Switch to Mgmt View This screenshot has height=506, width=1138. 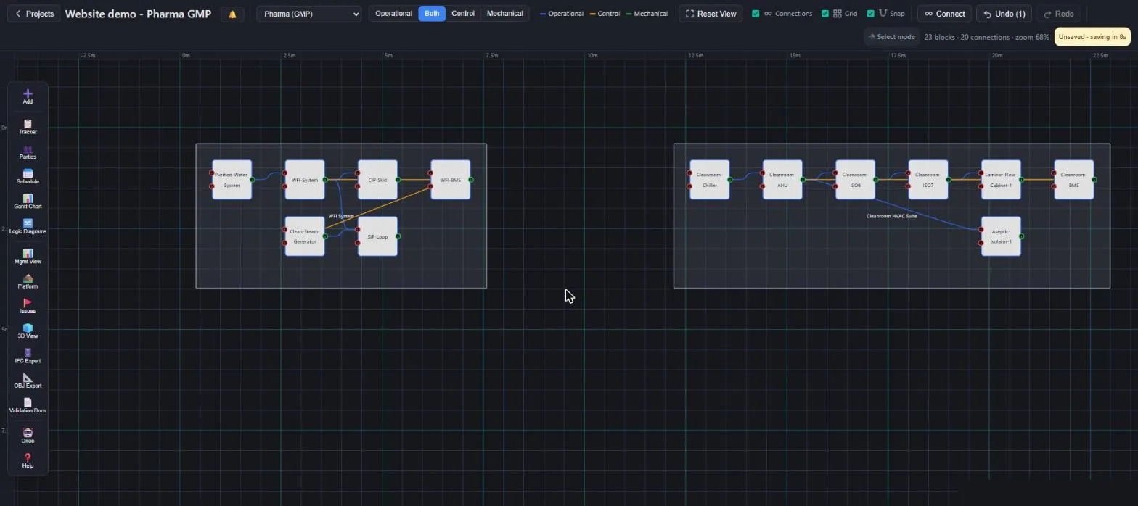(28, 257)
